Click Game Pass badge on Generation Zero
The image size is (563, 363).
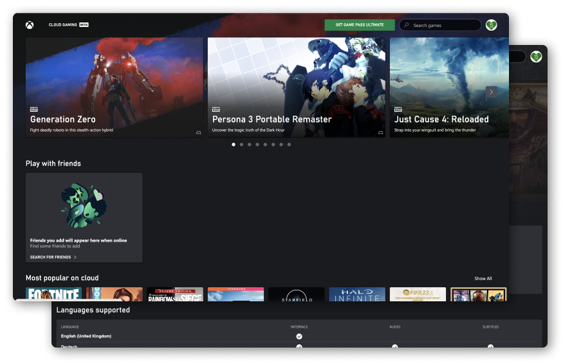pyautogui.click(x=33, y=109)
